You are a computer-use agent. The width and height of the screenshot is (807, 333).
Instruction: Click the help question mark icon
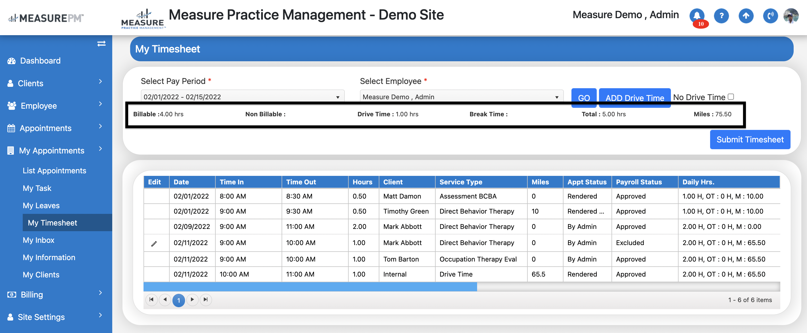click(721, 15)
